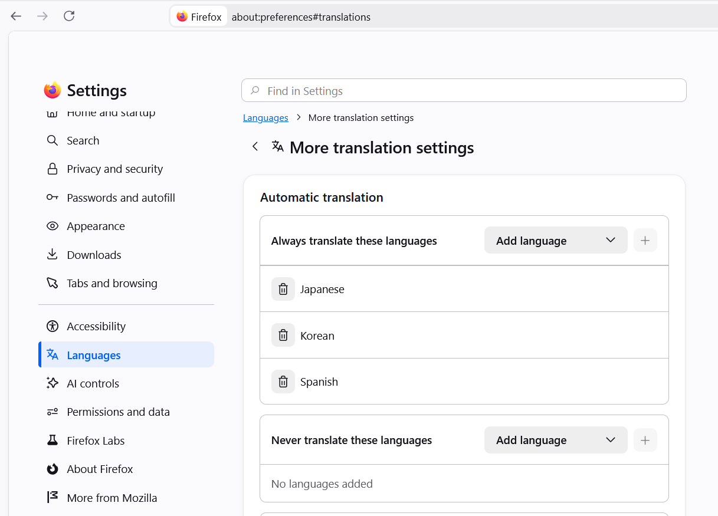
Task: Remove Spanish using its trash icon
Action: point(283,382)
